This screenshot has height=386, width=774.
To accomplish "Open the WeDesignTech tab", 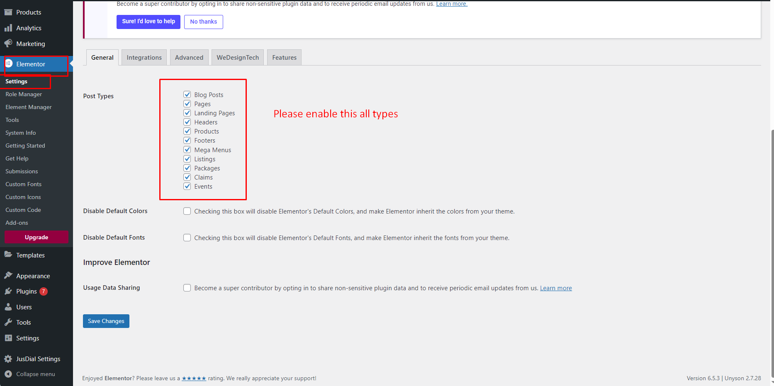I will [x=238, y=58].
